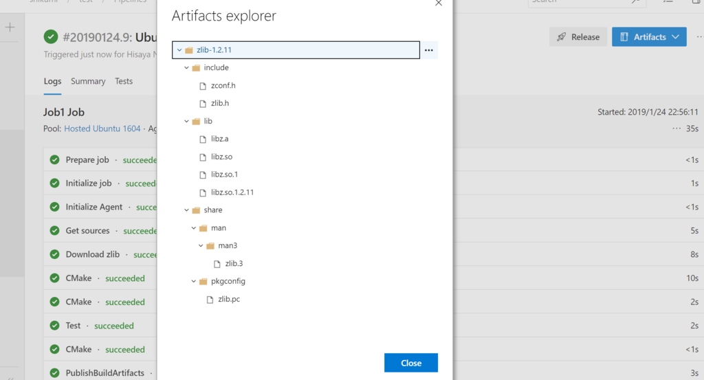The height and width of the screenshot is (380, 704).
Task: Click the Release button
Action: click(x=578, y=37)
